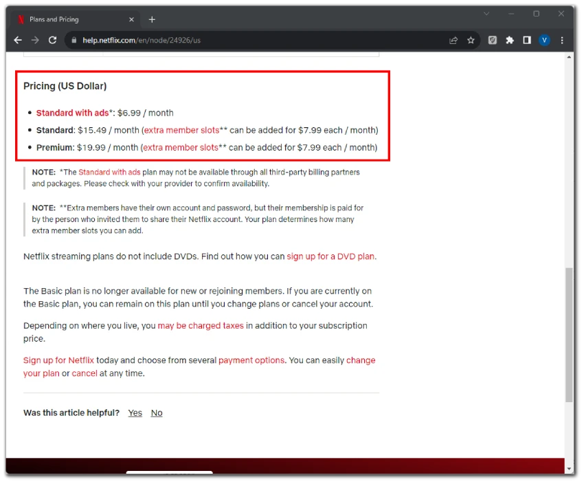Follow the sign up for a DVD plan link
This screenshot has width=584, height=484.
point(330,256)
